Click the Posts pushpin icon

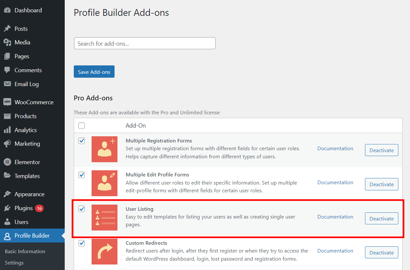coord(7,29)
